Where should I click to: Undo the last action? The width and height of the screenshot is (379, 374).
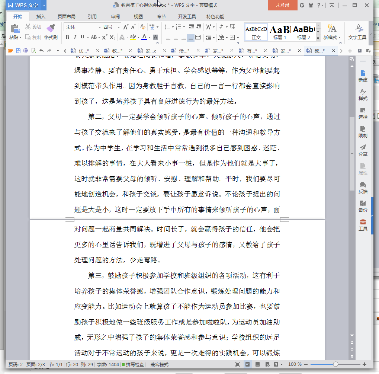point(42,51)
